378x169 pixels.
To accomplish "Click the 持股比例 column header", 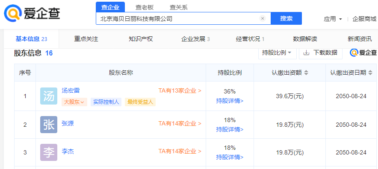I will (x=230, y=73).
